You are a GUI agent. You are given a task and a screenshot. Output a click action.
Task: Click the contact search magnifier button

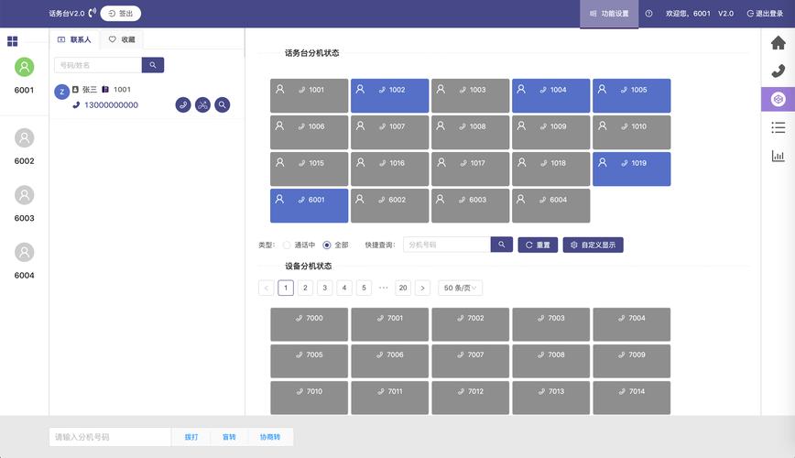click(153, 65)
